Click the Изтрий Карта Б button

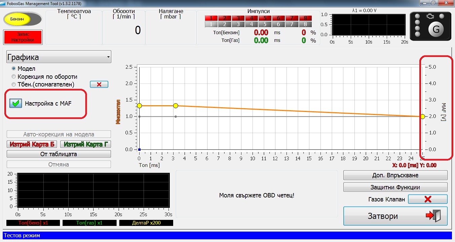[x=32, y=144]
